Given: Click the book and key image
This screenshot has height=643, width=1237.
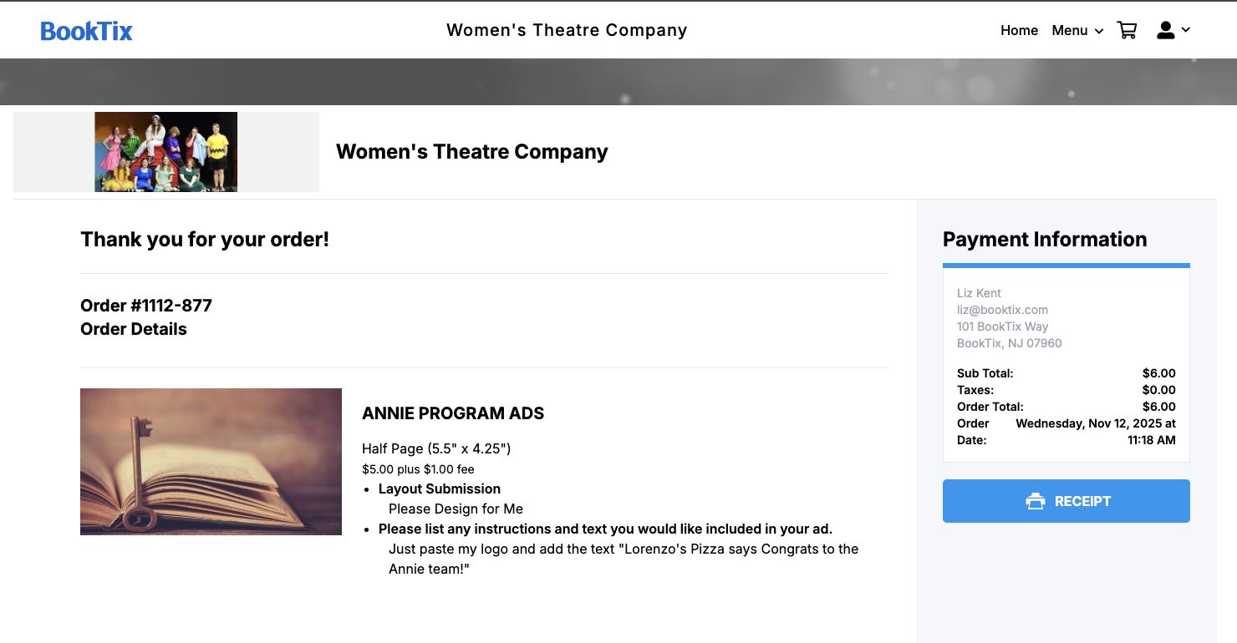Looking at the screenshot, I should (x=211, y=462).
